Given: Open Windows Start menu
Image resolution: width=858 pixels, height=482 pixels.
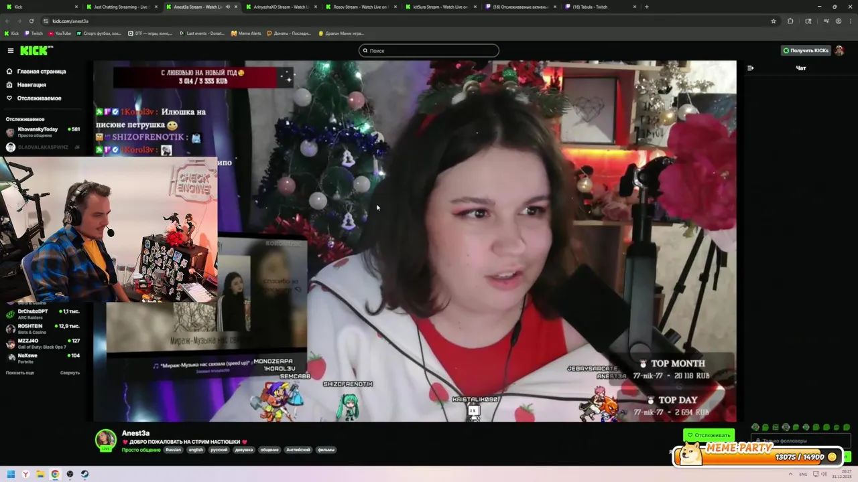Looking at the screenshot, I should click(x=11, y=474).
